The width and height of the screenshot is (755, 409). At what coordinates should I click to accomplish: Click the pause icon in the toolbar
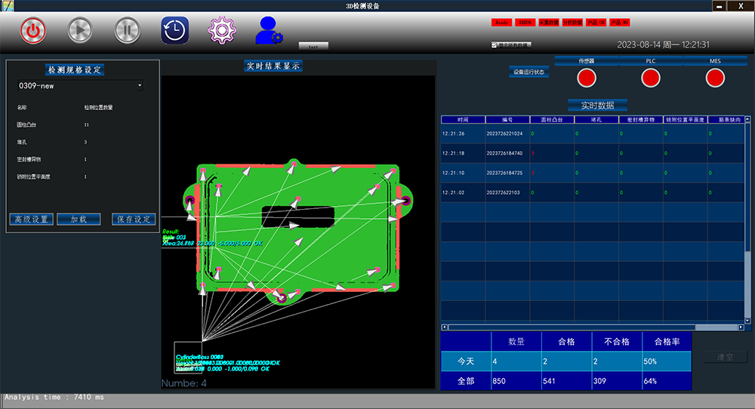(x=128, y=31)
